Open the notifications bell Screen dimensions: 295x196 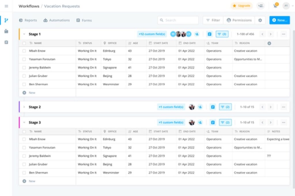275,6
